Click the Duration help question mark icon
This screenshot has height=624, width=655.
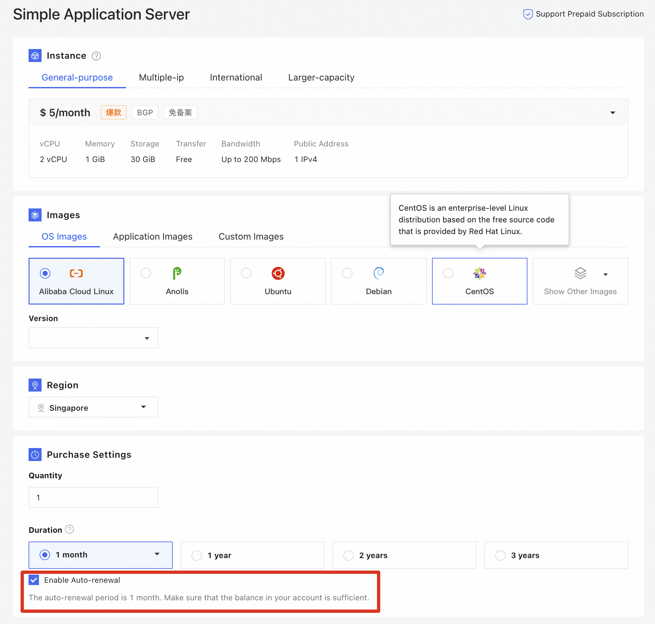pos(69,529)
